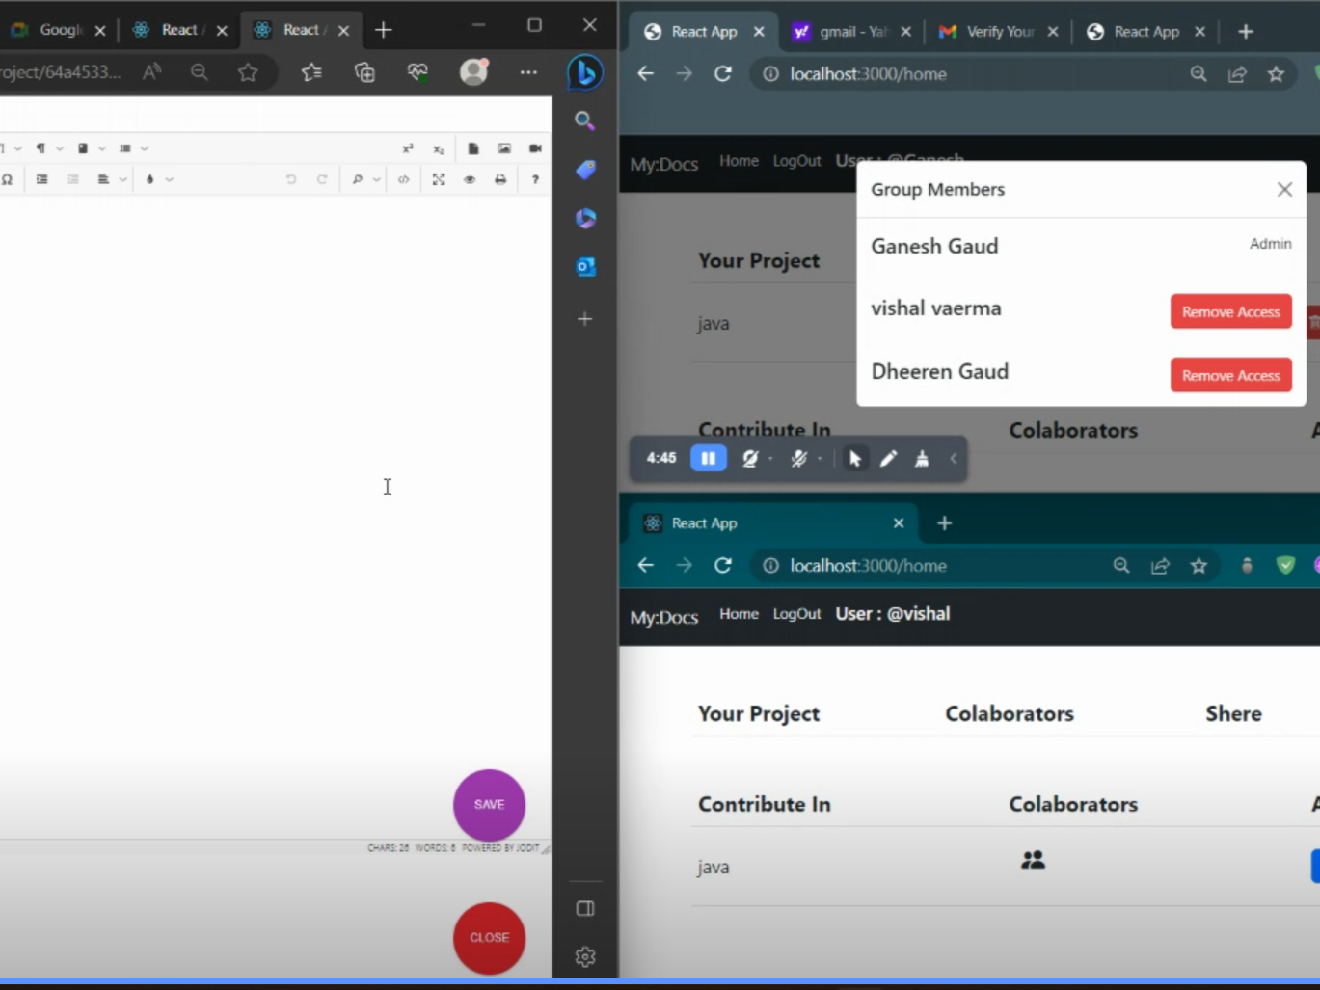The height and width of the screenshot is (990, 1320).
Task: Collapse the recording toolbar with chevron
Action: [954, 459]
